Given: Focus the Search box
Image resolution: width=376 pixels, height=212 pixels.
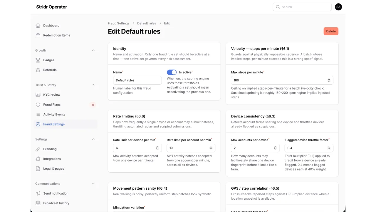Looking at the screenshot, I should (302, 7).
